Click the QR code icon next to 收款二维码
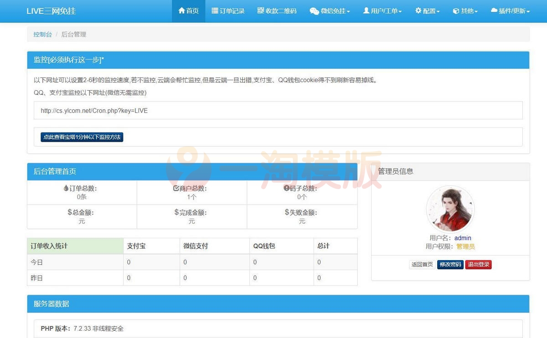547x338 pixels. point(260,10)
